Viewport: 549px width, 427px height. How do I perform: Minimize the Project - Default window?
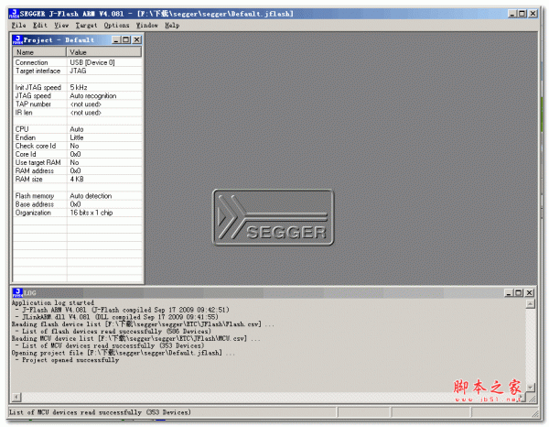(x=116, y=39)
